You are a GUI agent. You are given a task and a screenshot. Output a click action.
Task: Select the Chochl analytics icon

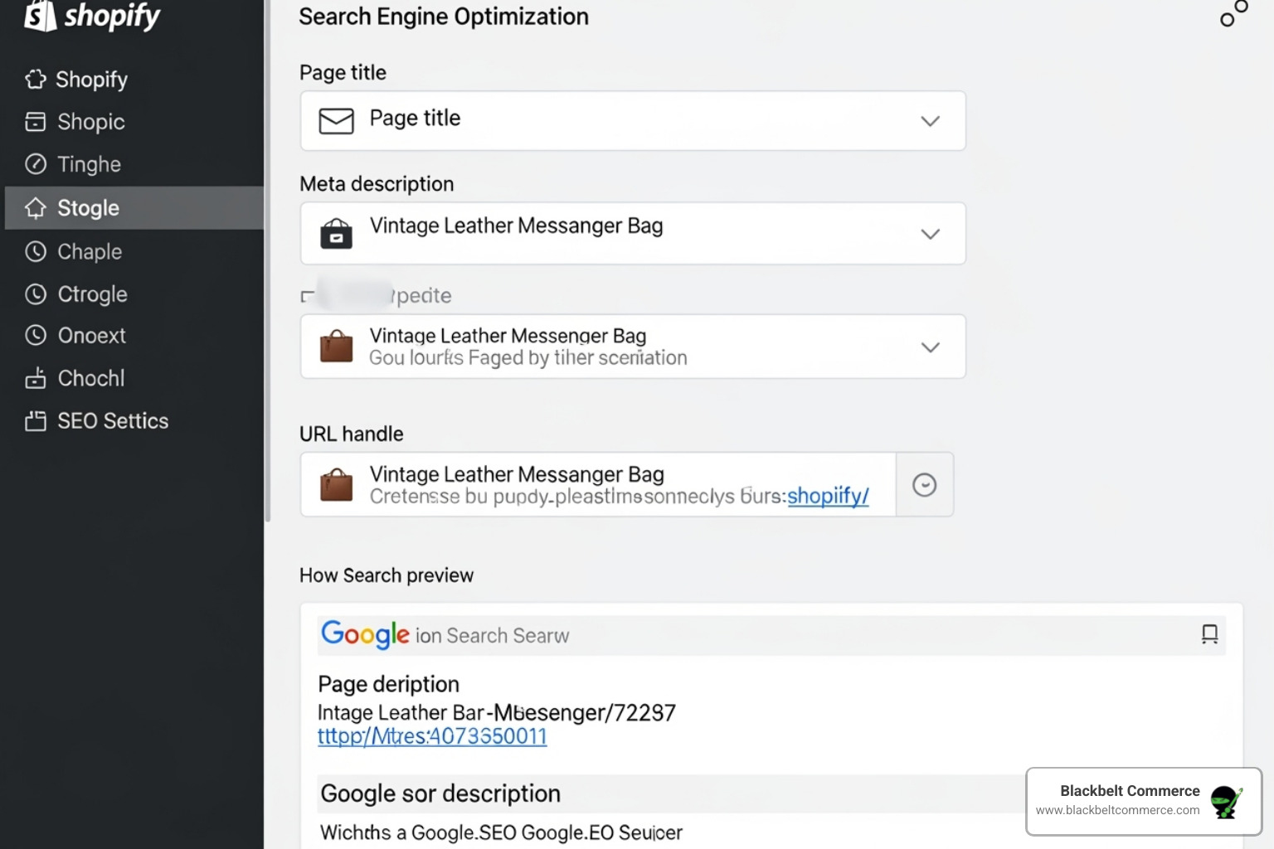pyautogui.click(x=36, y=378)
